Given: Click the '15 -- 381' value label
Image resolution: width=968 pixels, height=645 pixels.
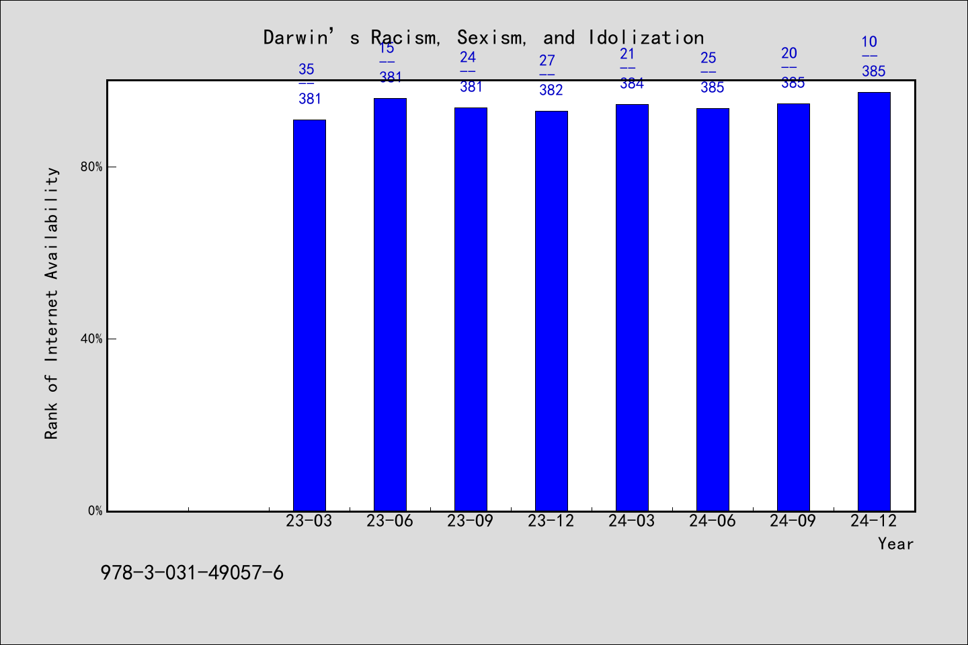Looking at the screenshot, I should pos(390,62).
